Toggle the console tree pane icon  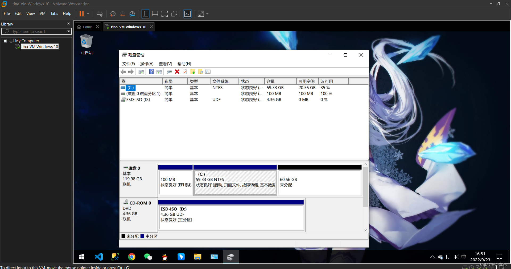(141, 72)
